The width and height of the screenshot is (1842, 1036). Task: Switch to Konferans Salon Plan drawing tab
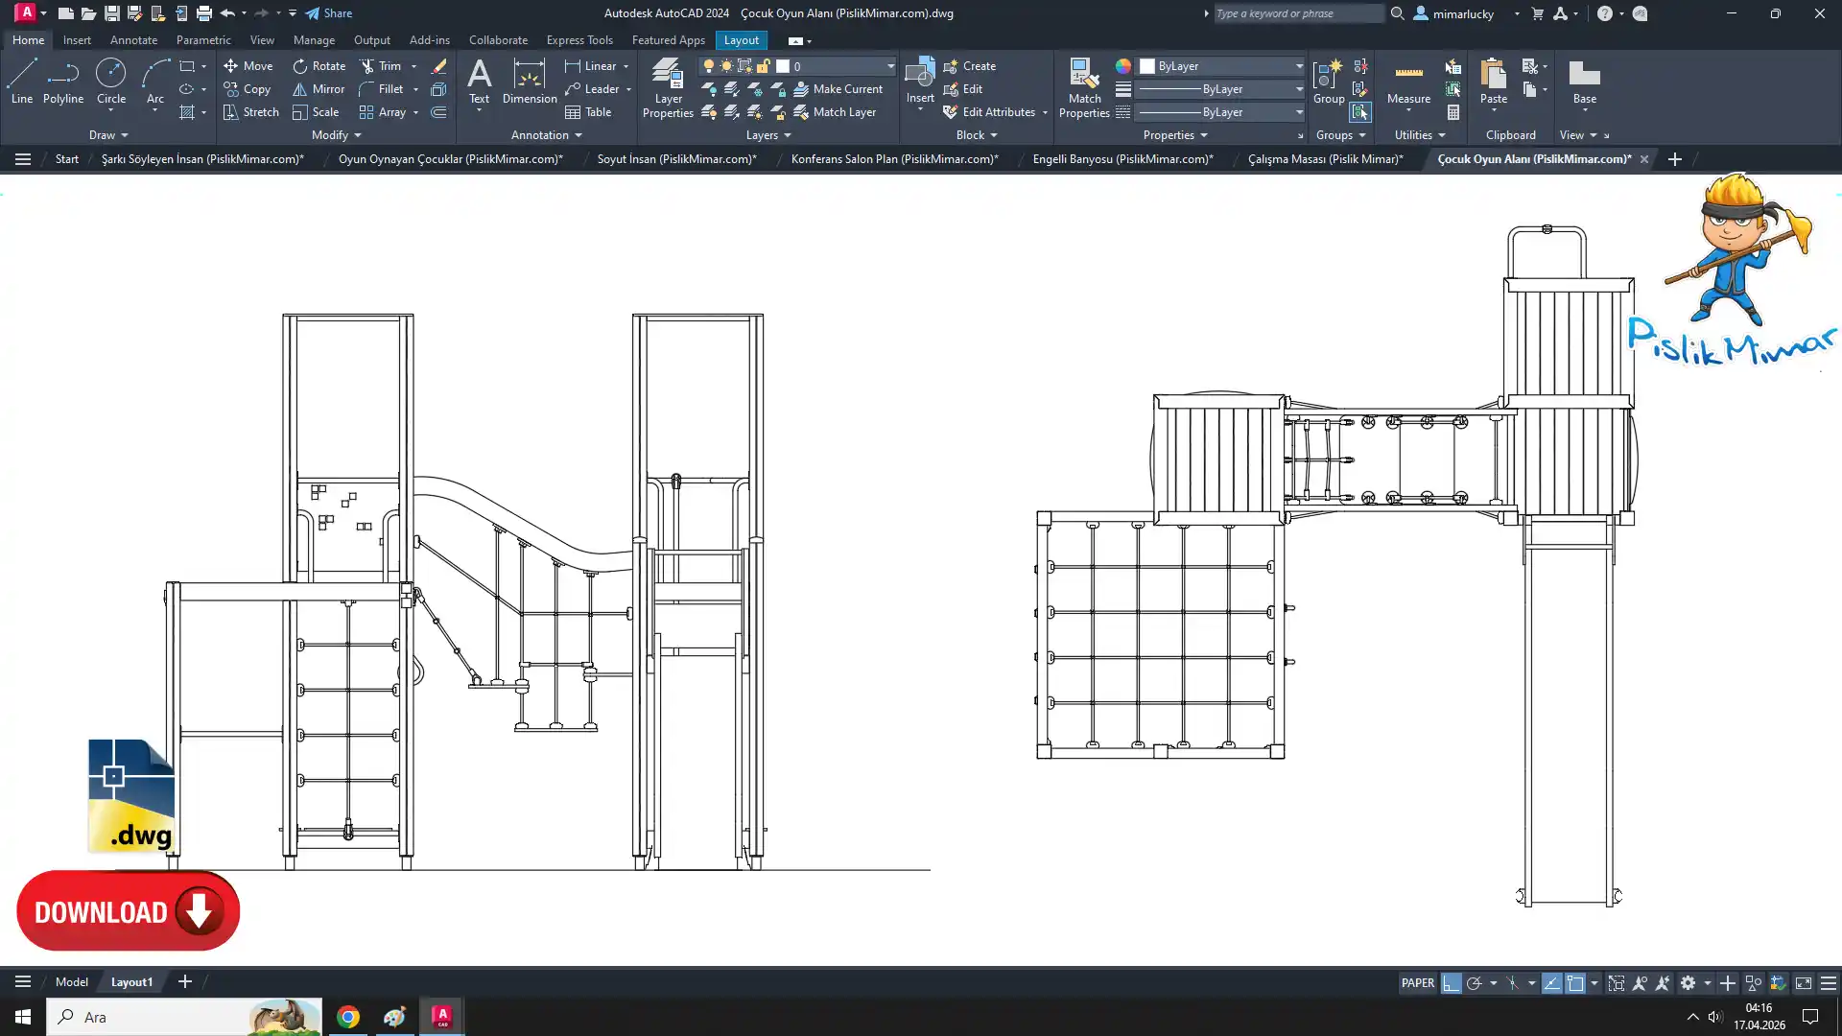[894, 159]
